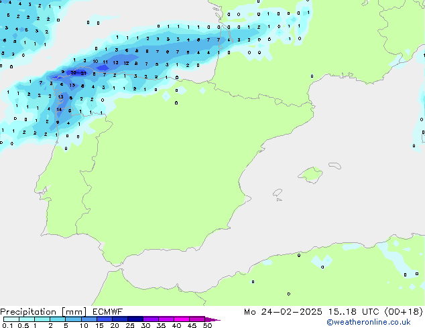Click legend label '25'
425x328 pixels.
click(x=130, y=325)
